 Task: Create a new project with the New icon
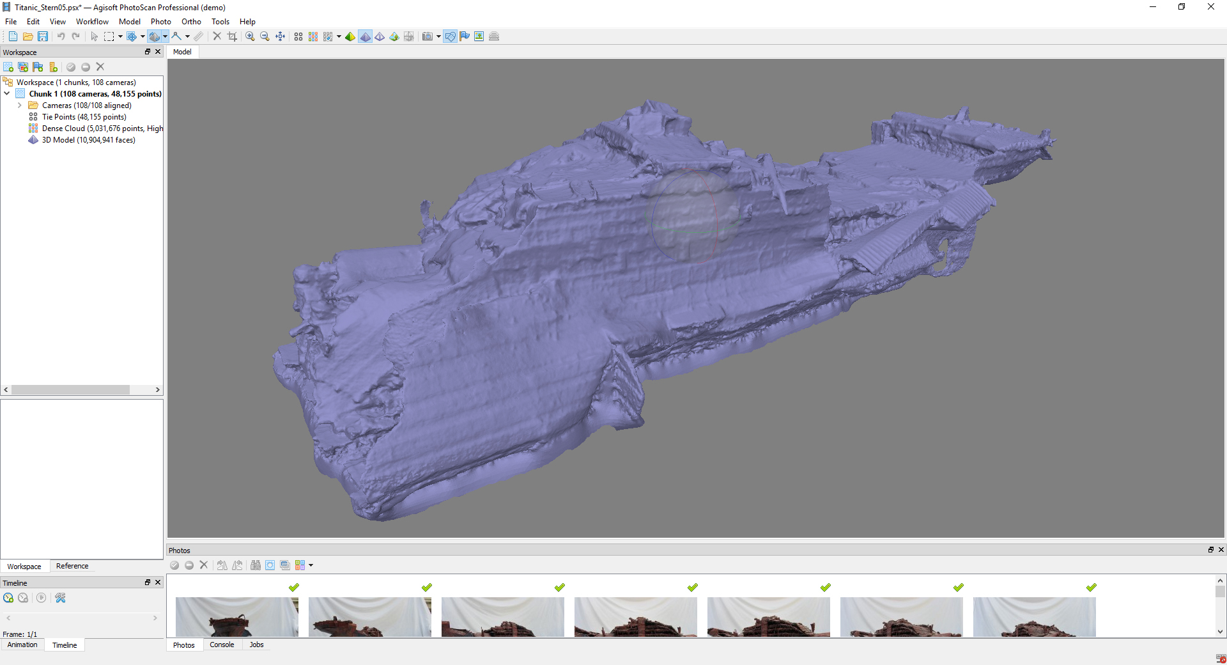(13, 36)
